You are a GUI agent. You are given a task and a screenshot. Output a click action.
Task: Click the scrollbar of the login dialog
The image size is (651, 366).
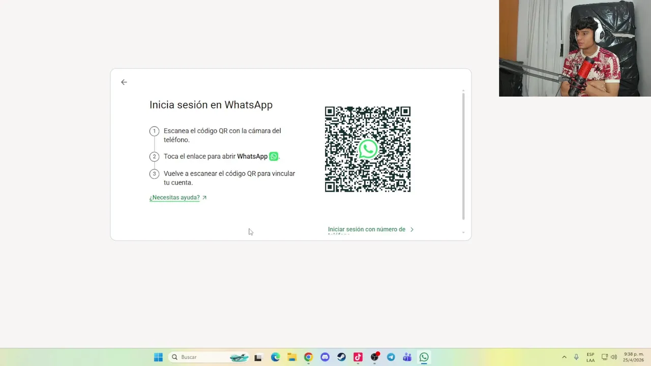pyautogui.click(x=463, y=156)
